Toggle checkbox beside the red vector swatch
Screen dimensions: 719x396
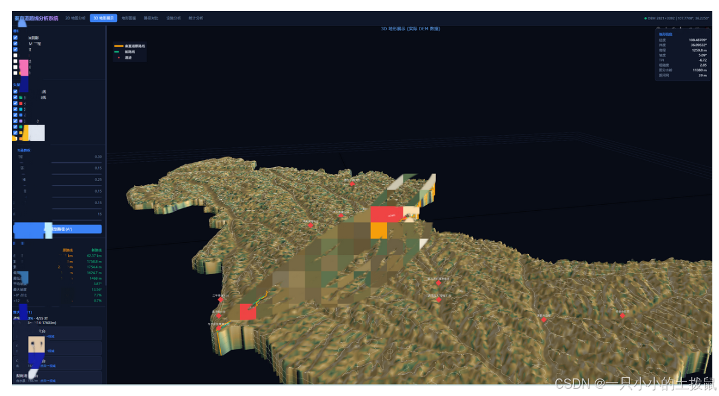coord(16,104)
